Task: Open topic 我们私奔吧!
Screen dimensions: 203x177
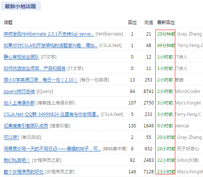Action: tap(17, 160)
